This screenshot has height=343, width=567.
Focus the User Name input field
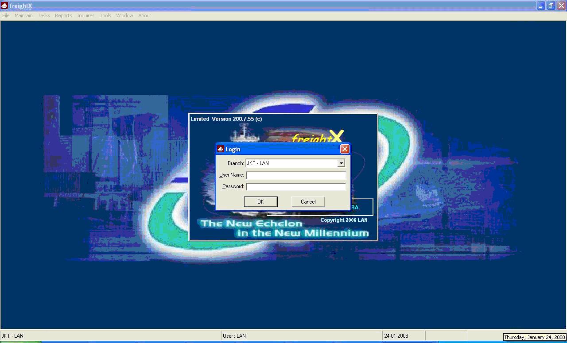pos(295,175)
